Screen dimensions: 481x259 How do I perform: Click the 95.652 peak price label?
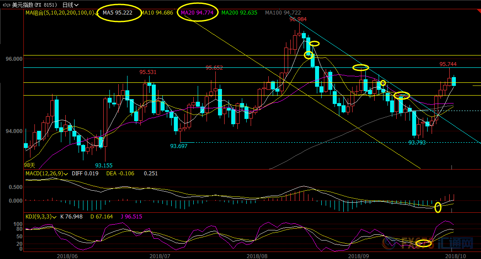click(x=214, y=68)
